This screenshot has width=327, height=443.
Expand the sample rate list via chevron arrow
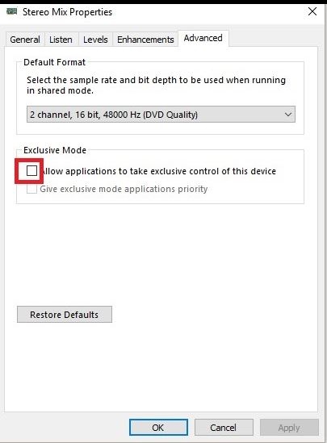pos(288,115)
